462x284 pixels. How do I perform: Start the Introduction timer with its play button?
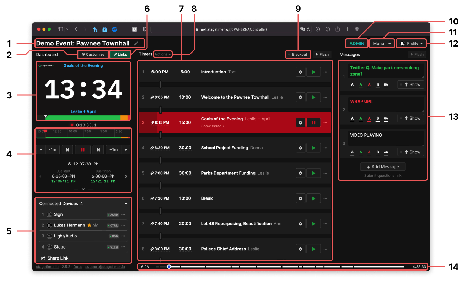click(x=313, y=72)
